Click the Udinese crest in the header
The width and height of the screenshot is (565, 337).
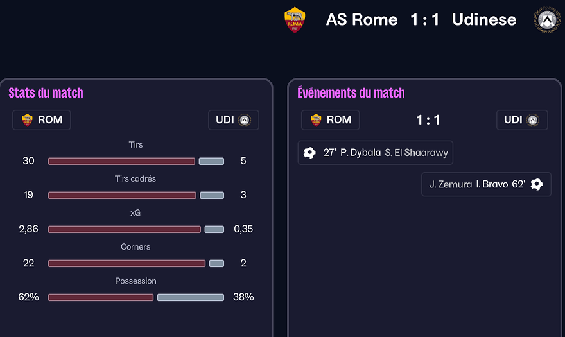pyautogui.click(x=547, y=20)
